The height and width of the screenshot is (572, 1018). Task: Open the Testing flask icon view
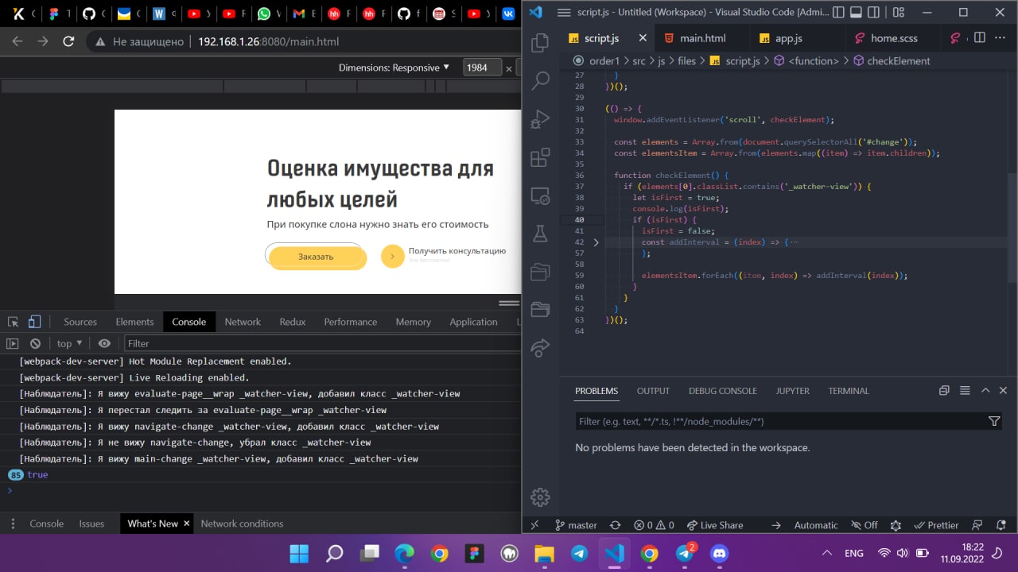click(x=540, y=234)
